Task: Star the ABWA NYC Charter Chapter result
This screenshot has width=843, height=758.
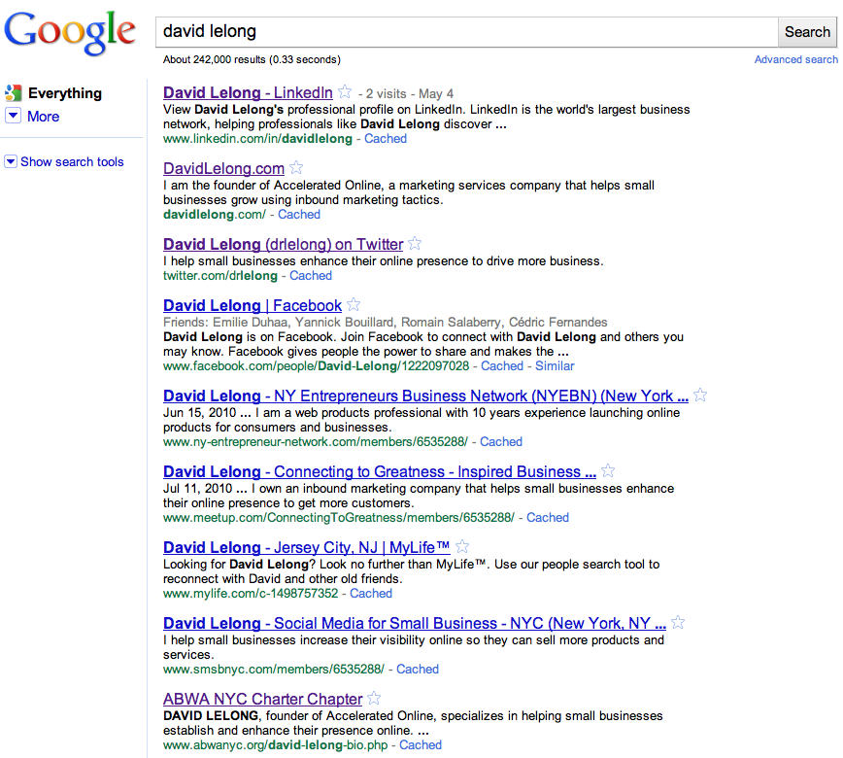Action: click(x=374, y=699)
